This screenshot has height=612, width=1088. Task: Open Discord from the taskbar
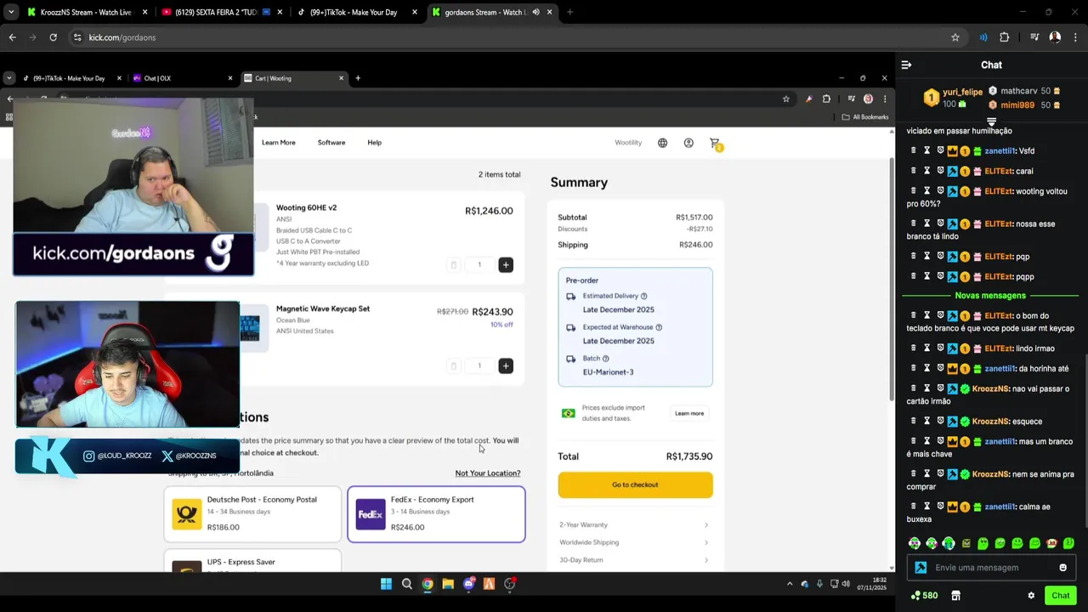468,584
